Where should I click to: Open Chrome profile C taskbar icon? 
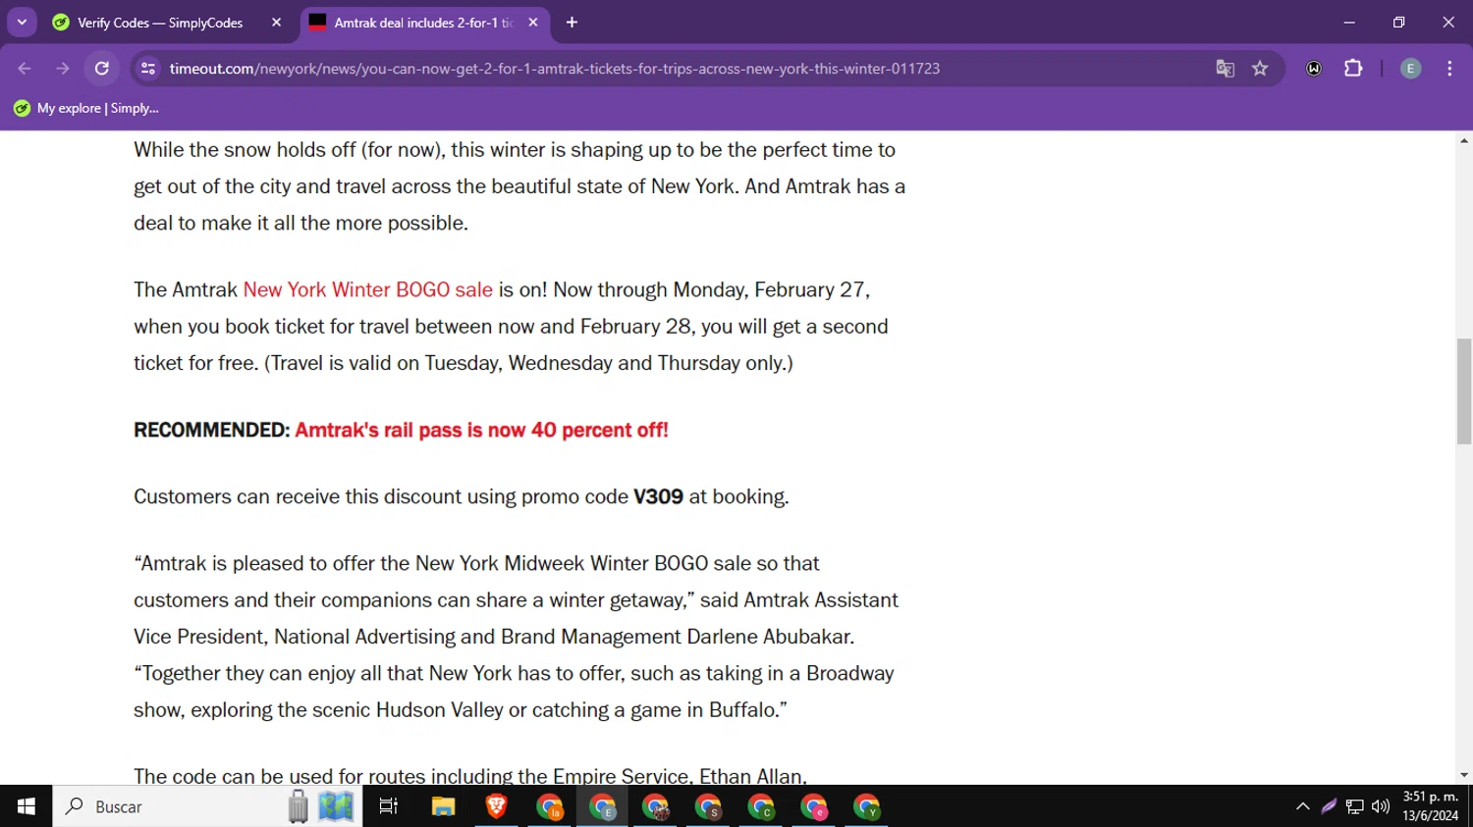pyautogui.click(x=761, y=806)
